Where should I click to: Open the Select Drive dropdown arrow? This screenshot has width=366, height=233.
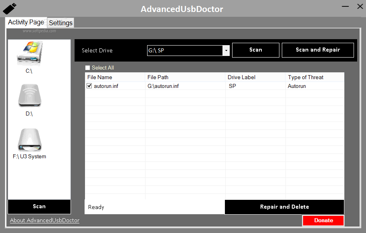[x=226, y=50]
